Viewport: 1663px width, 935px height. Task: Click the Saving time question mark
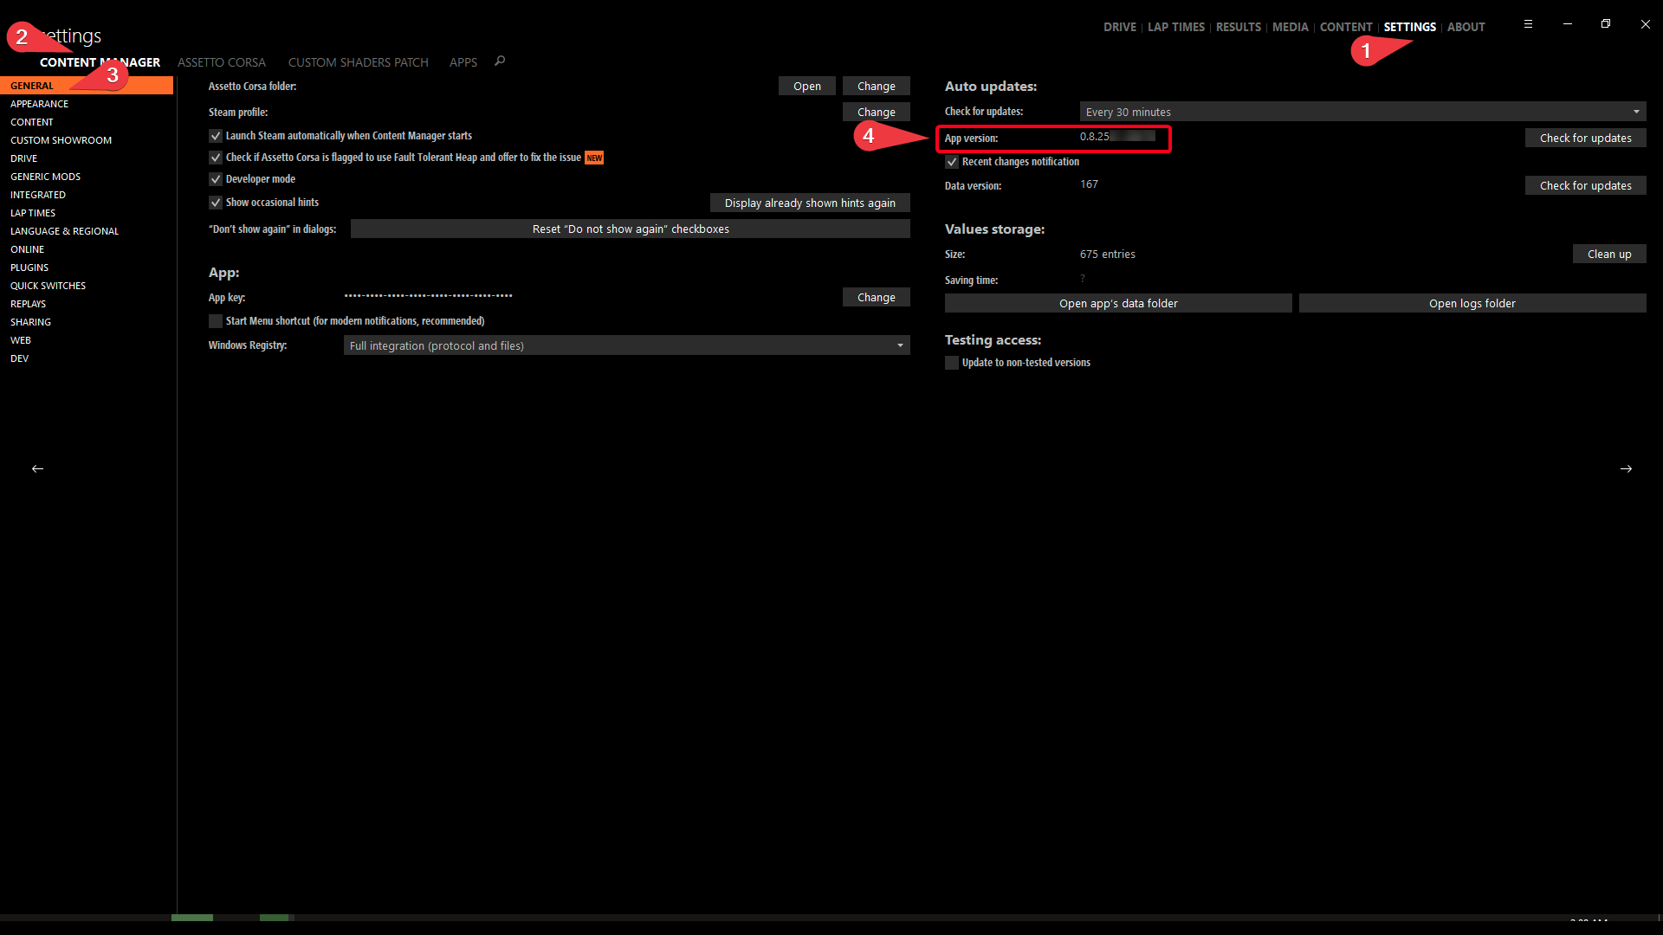(x=1083, y=279)
